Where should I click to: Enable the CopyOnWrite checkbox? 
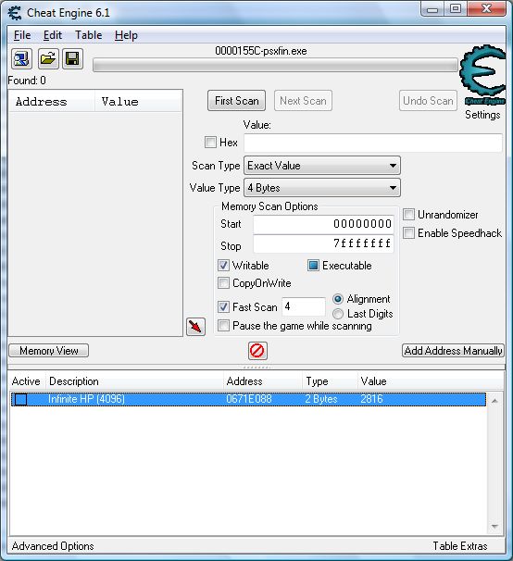click(x=223, y=283)
